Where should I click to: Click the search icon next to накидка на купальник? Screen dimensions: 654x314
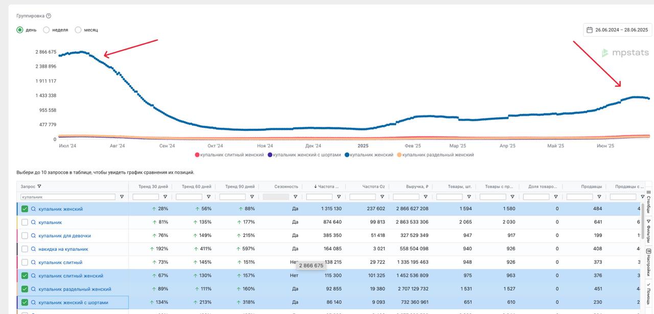pos(34,249)
